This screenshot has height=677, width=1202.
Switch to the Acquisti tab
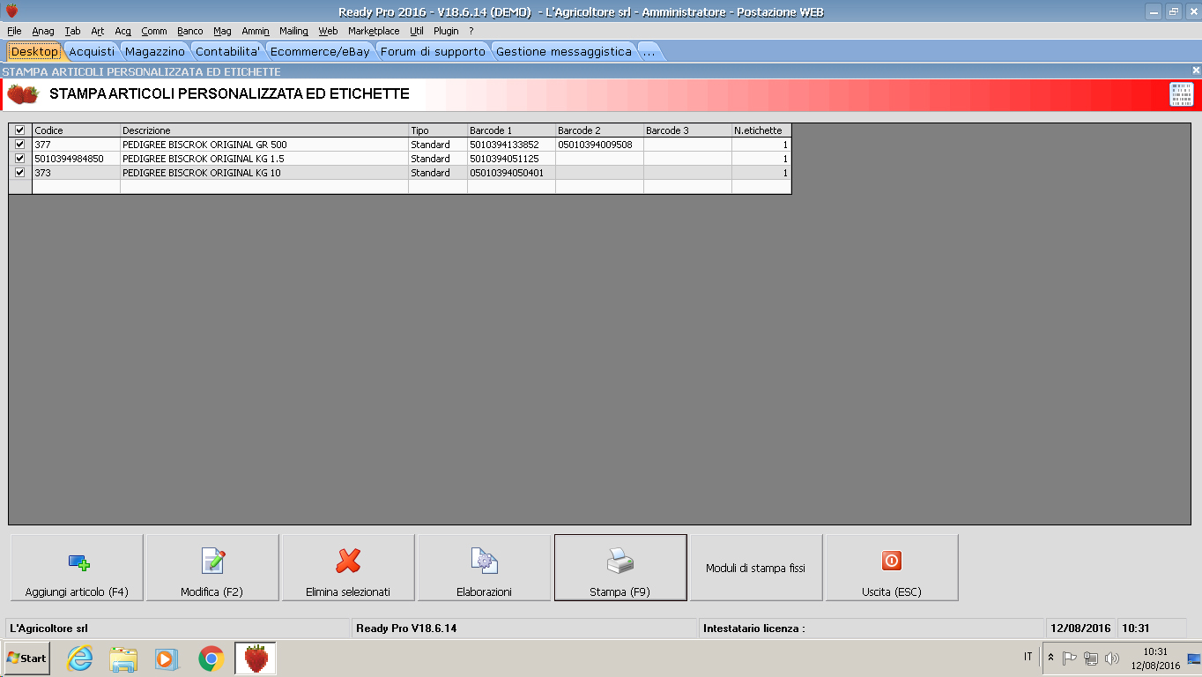coord(92,52)
